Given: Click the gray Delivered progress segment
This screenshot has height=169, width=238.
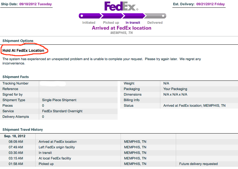Looking at the screenshot, I should pyautogui.click(x=155, y=16).
